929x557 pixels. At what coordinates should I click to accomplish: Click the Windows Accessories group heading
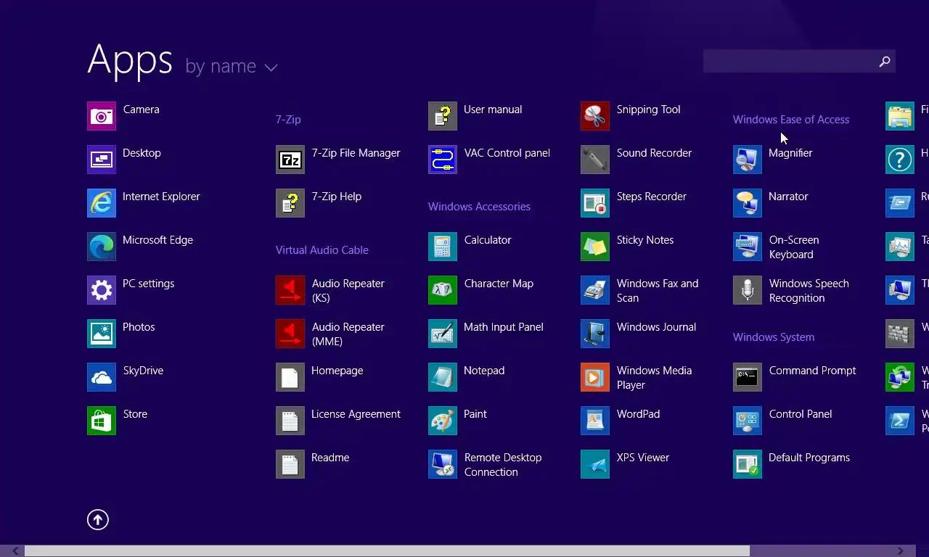479,207
